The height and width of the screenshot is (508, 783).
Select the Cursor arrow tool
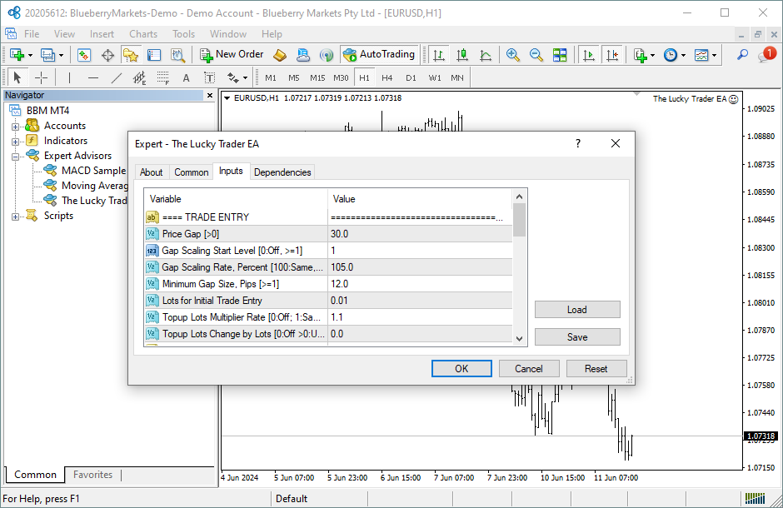(17, 77)
